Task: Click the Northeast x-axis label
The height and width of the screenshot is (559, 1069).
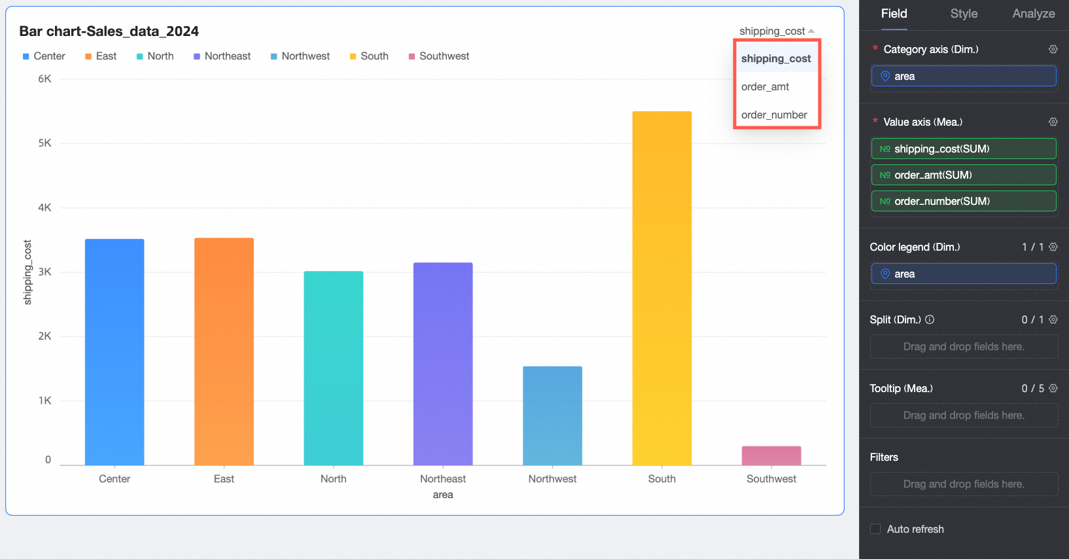Action: (x=443, y=478)
